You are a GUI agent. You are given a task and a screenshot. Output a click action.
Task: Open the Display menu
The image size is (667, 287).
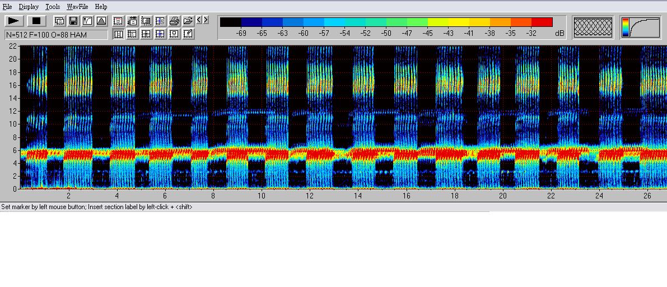pos(29,7)
